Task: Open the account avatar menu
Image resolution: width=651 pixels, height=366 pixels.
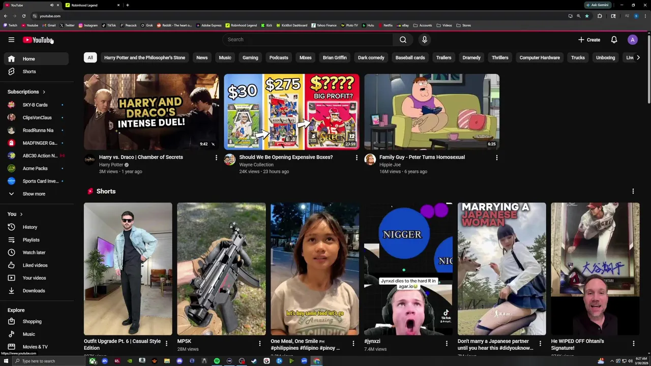Action: click(632, 40)
